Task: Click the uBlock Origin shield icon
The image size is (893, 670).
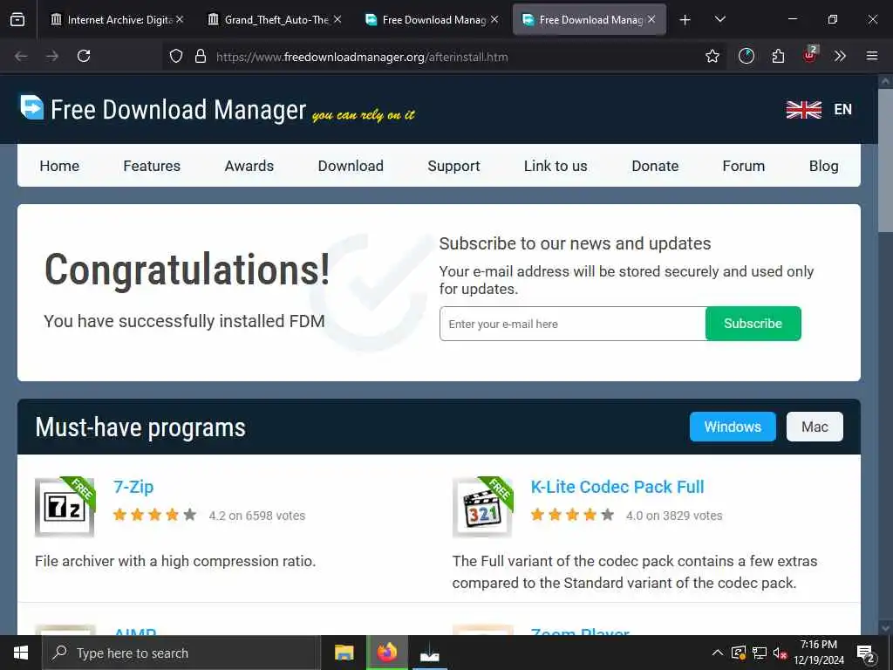Action: click(809, 55)
